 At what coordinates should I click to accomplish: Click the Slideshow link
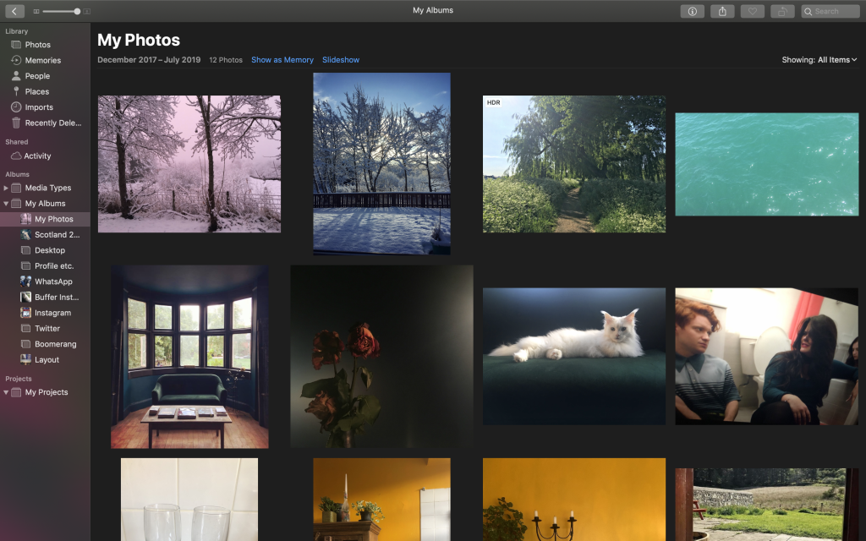point(340,60)
